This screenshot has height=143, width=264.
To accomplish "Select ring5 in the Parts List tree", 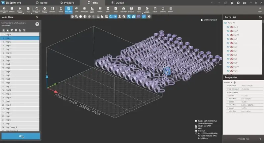I will [235, 55].
